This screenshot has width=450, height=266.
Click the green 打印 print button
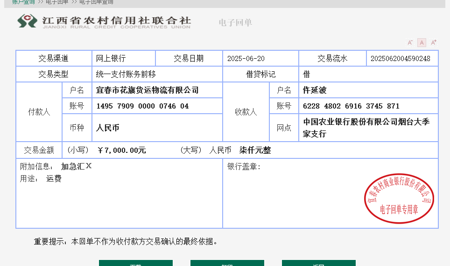tap(227, 263)
